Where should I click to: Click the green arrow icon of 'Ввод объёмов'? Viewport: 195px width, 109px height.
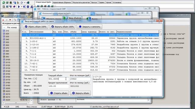[66, 18]
